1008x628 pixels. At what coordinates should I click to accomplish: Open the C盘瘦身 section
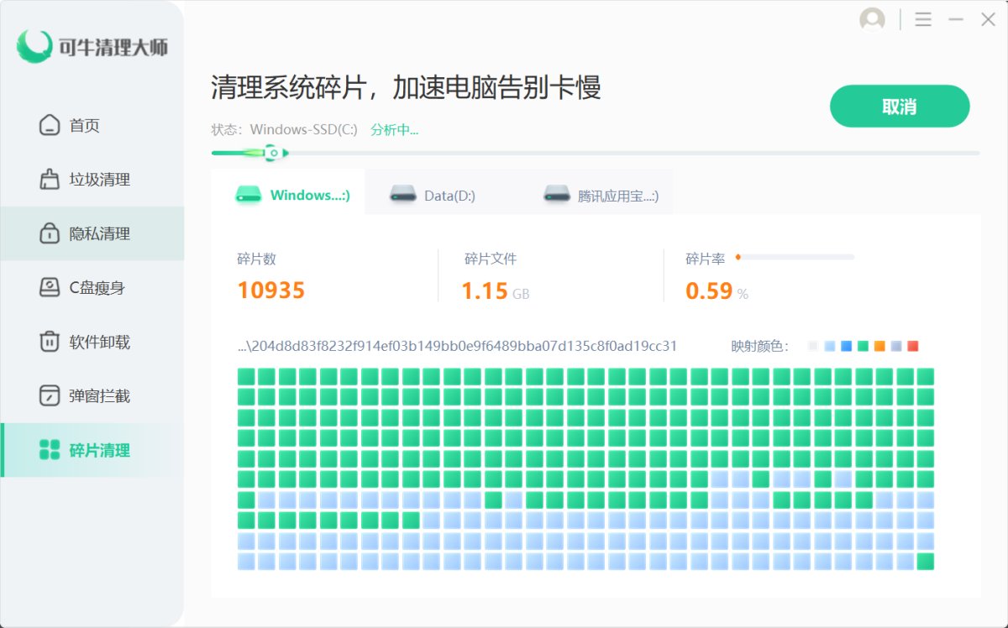[92, 288]
